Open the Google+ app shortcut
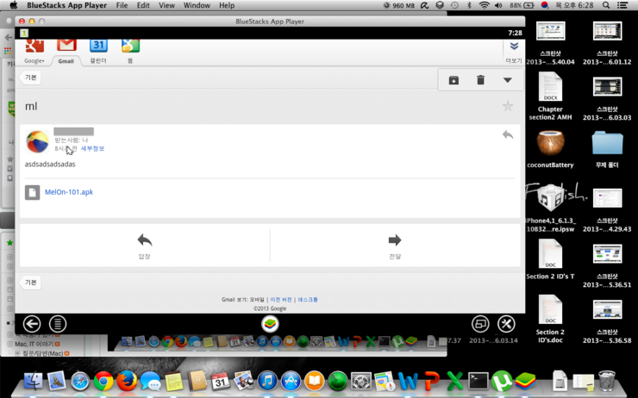 [x=34, y=52]
